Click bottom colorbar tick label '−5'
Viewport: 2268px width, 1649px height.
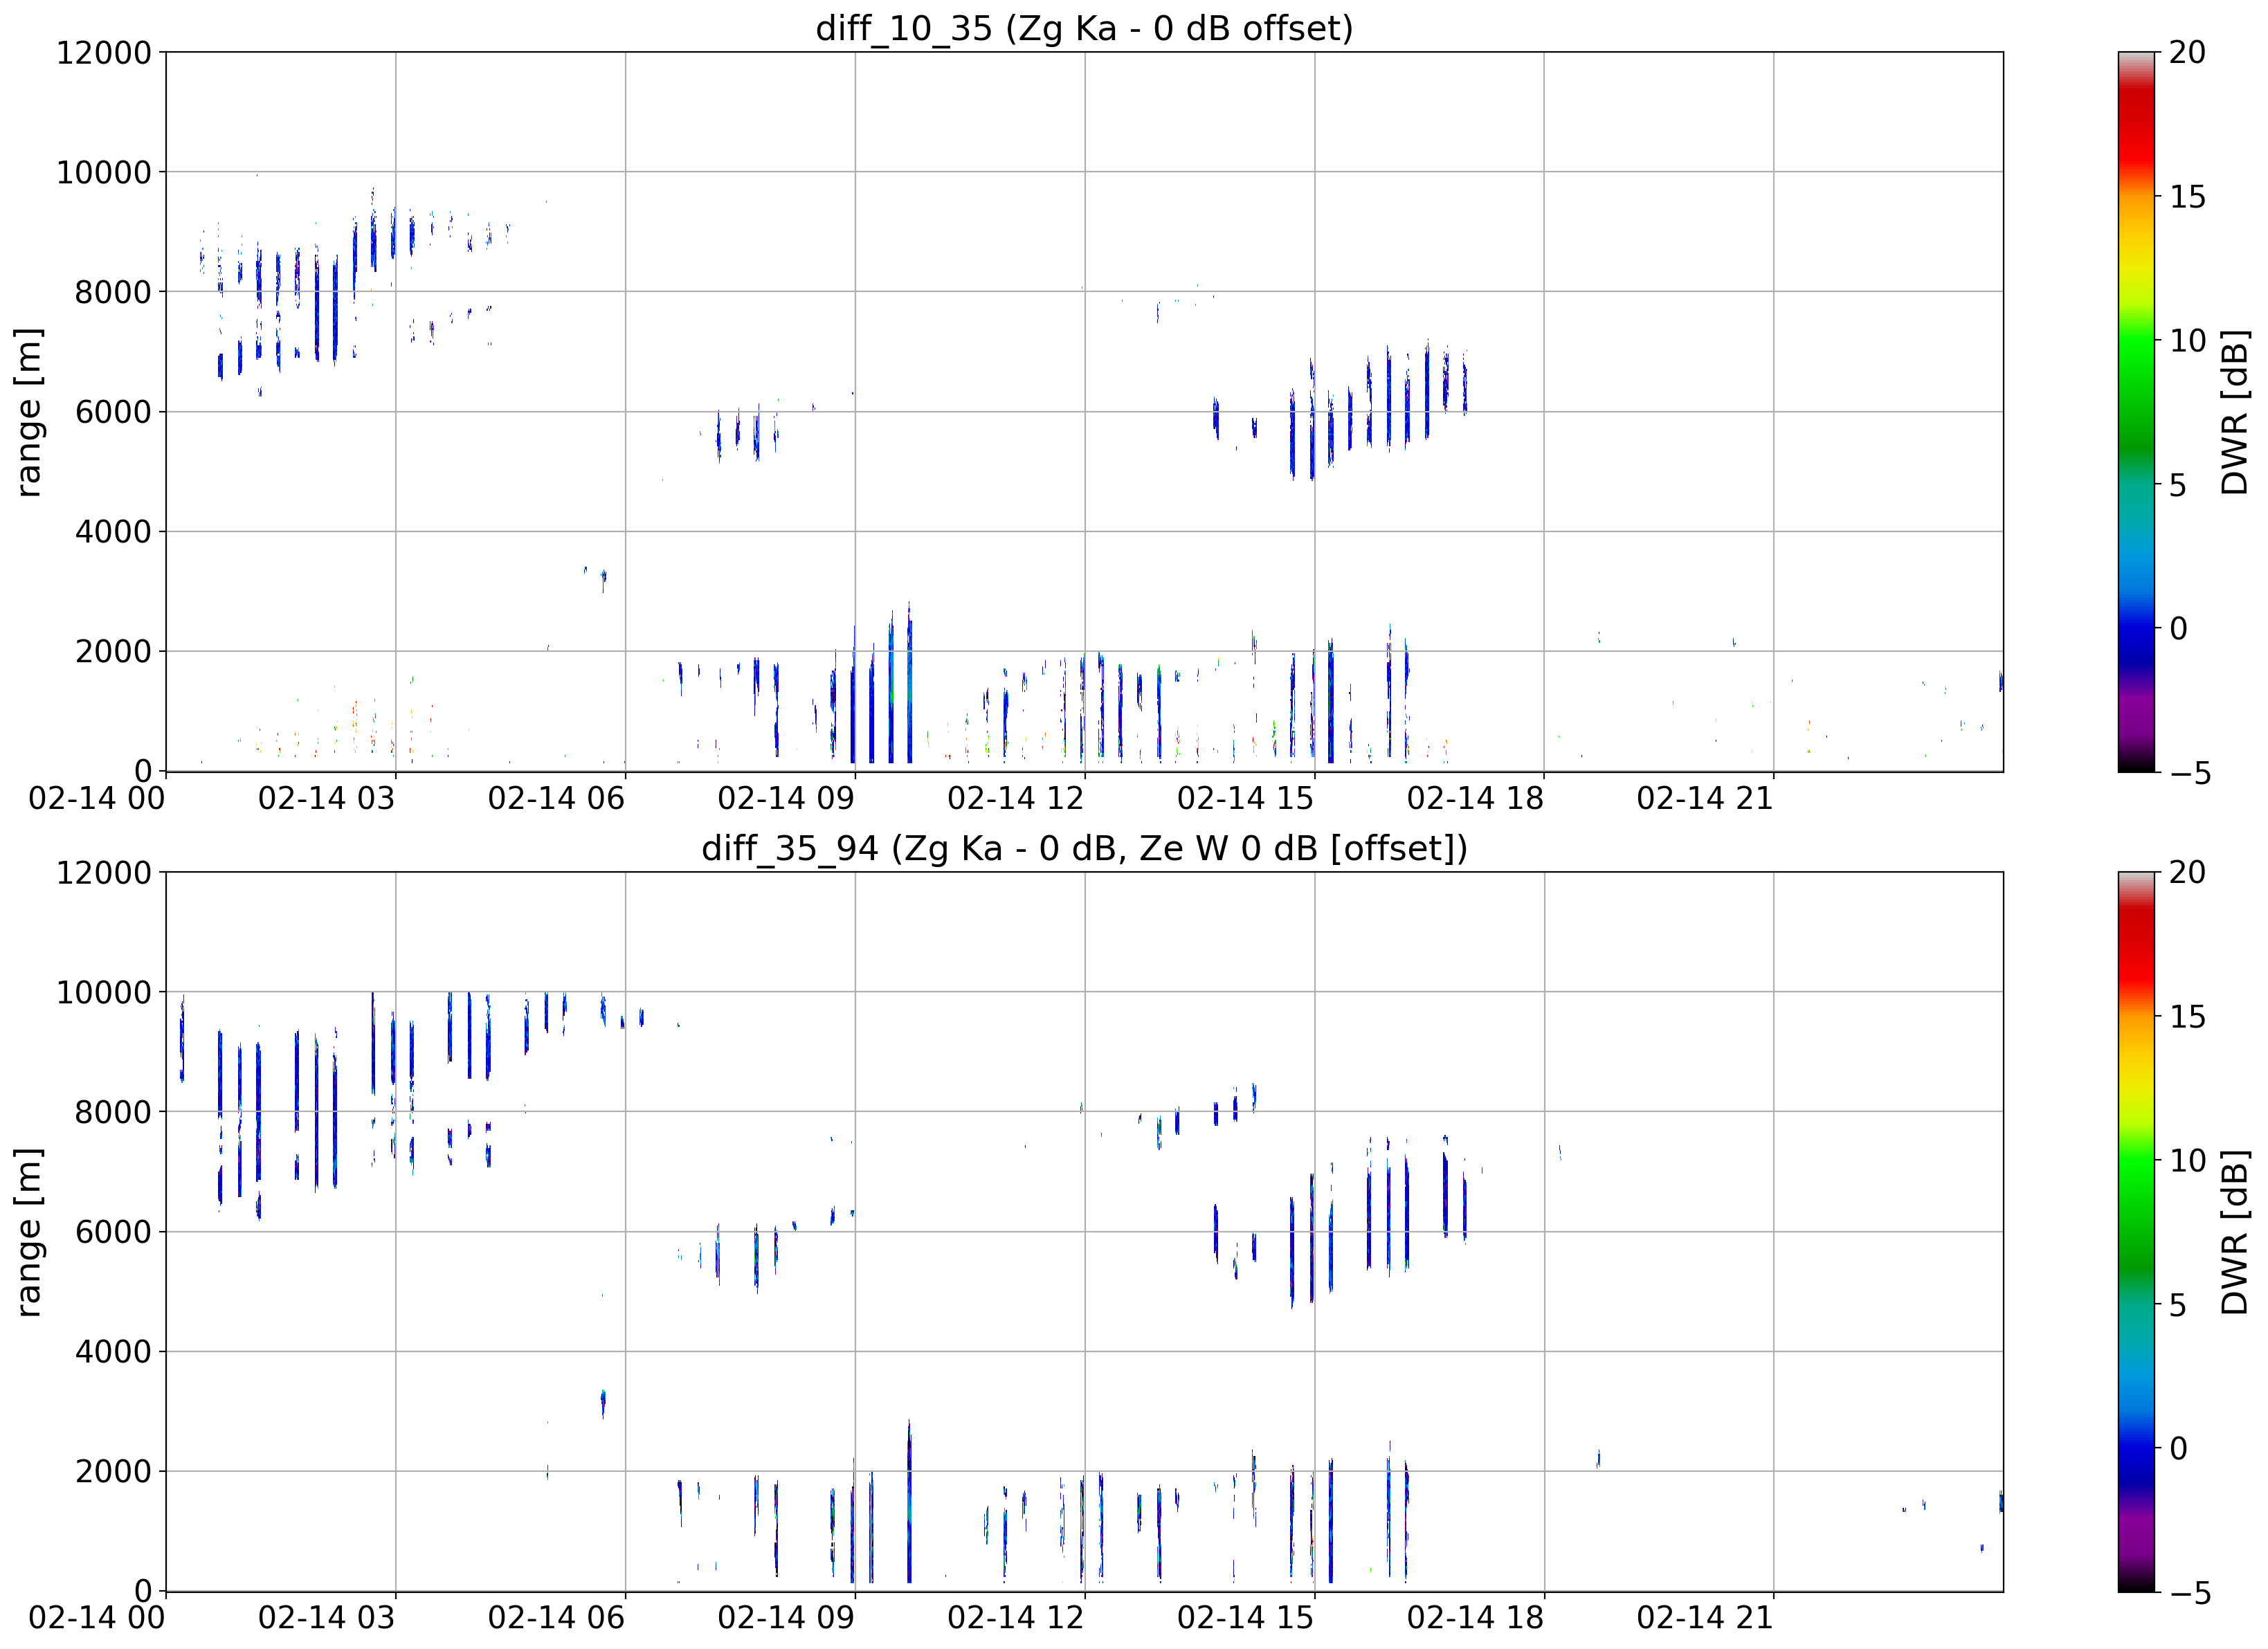click(x=2189, y=1593)
